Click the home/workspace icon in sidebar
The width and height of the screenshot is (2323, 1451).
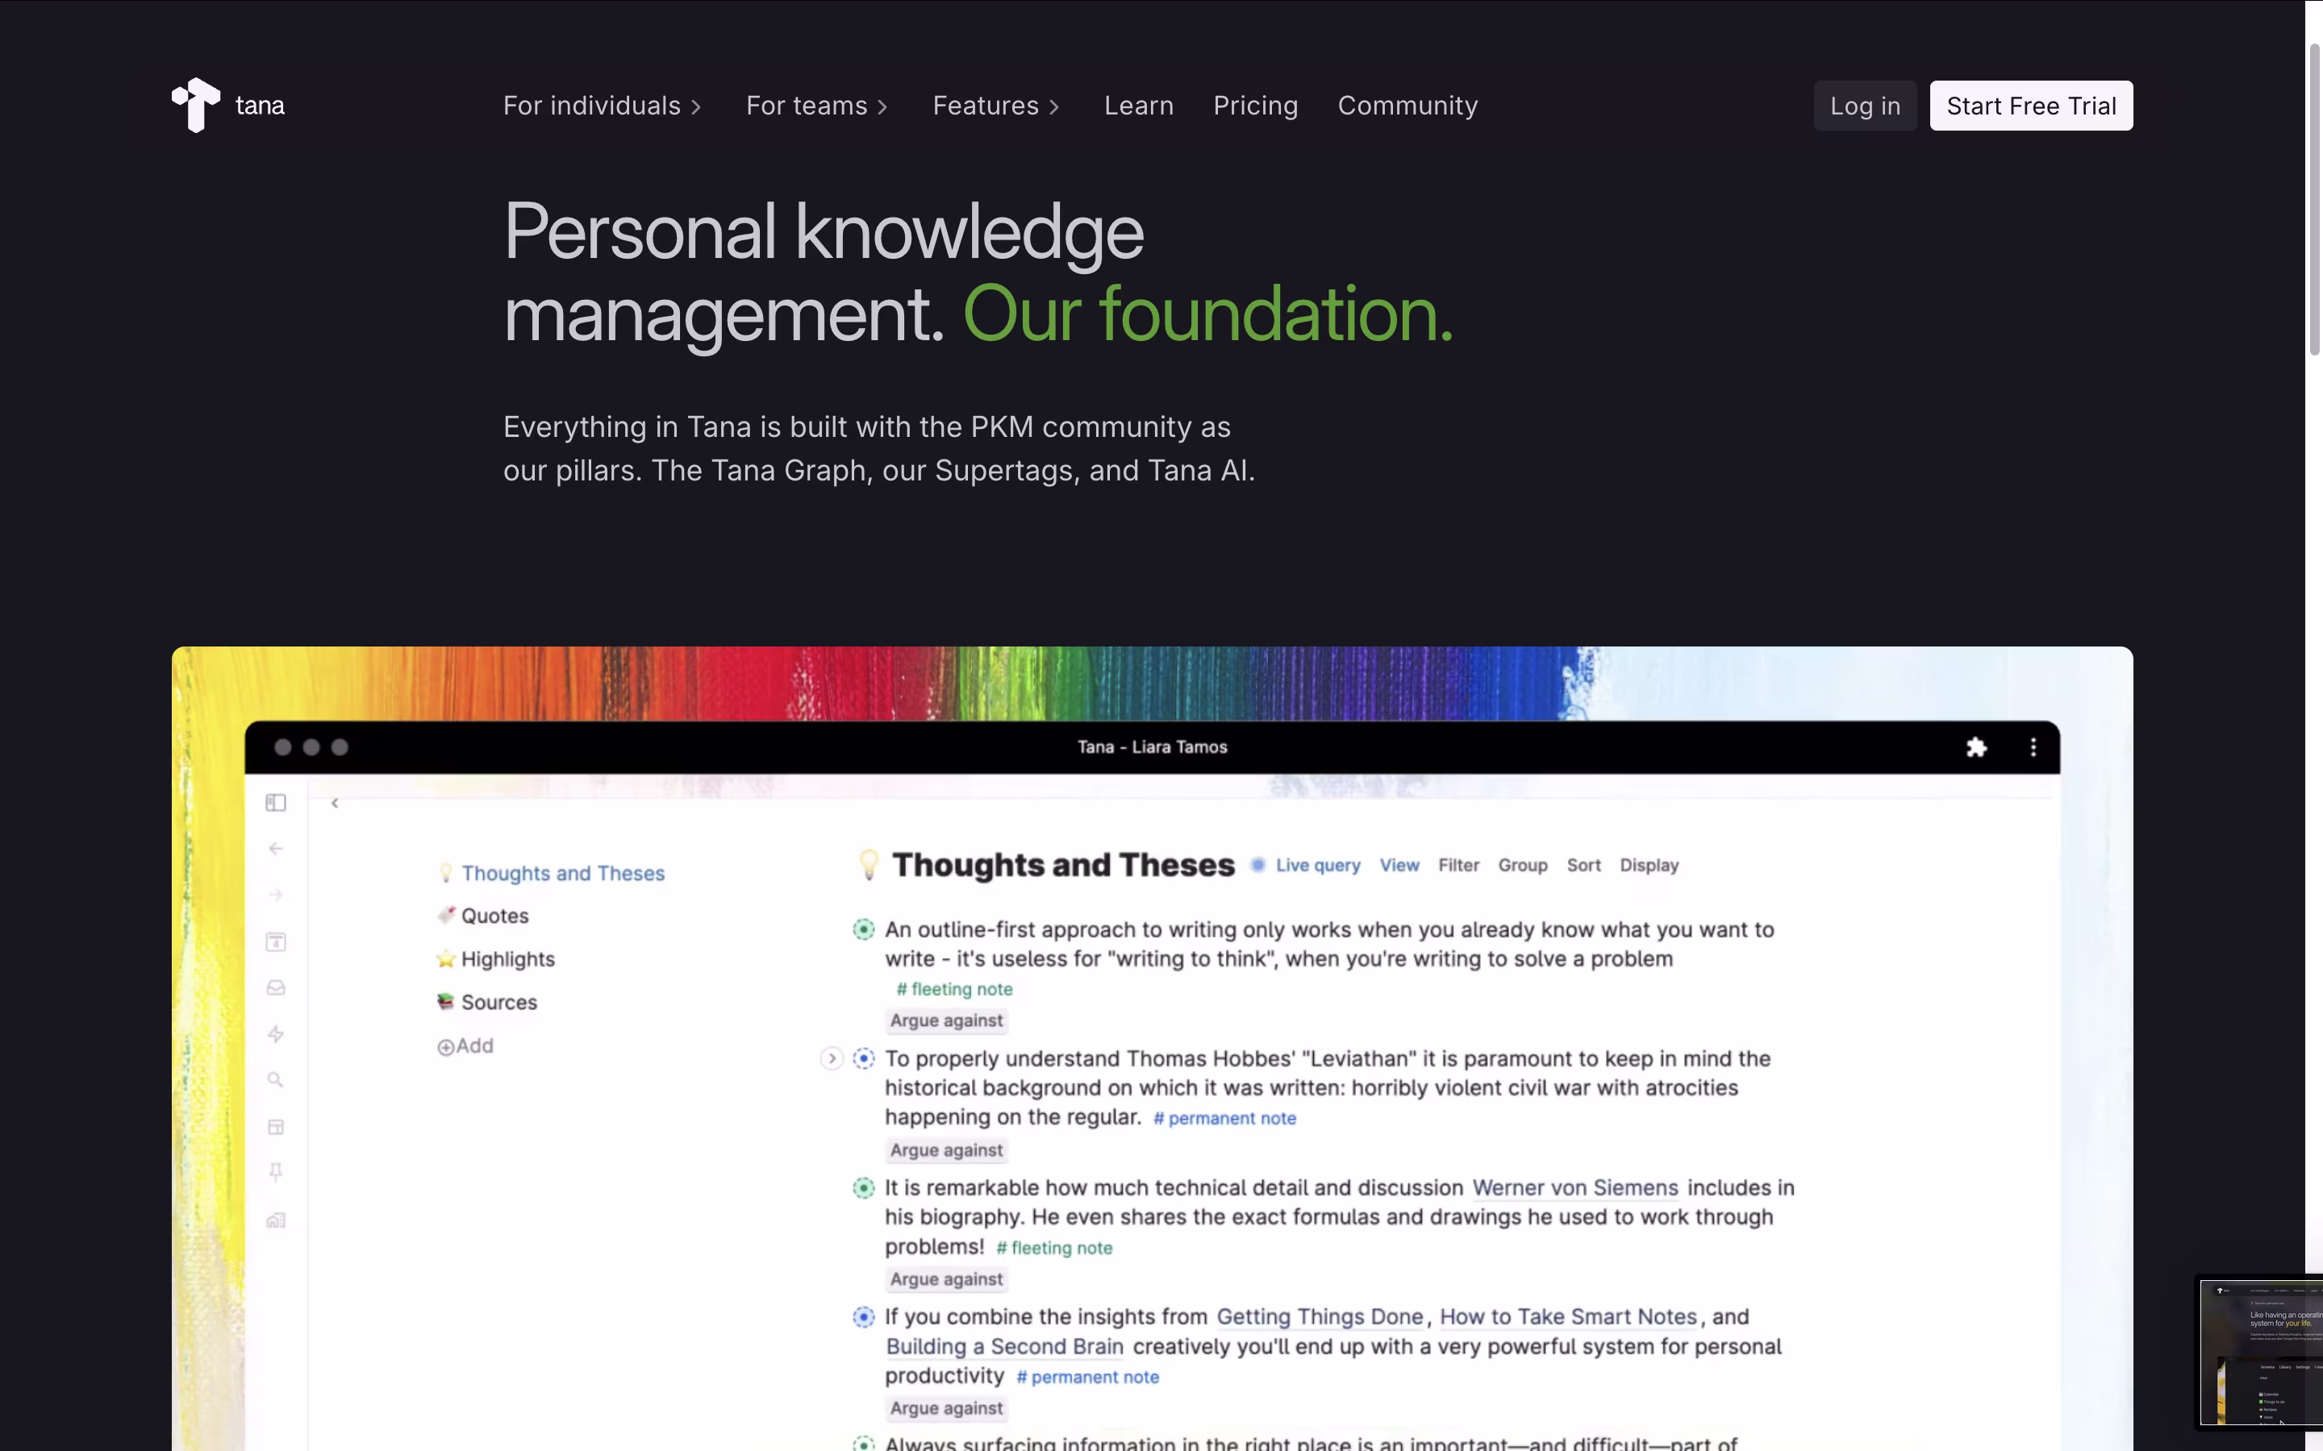(x=276, y=1220)
